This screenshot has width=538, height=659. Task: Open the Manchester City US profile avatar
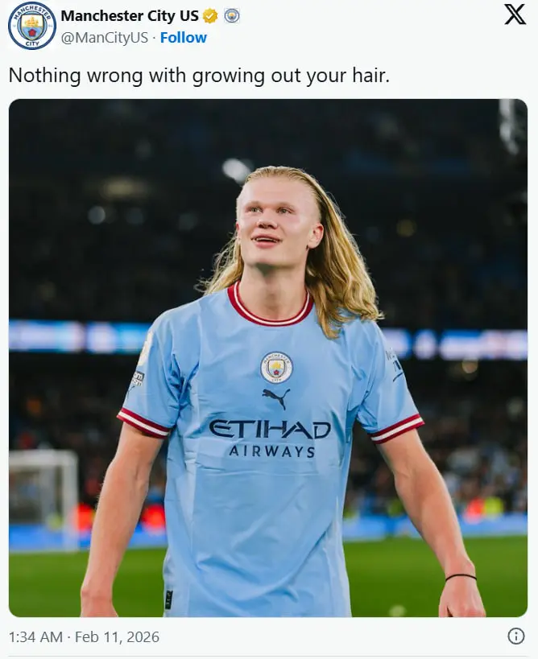pyautogui.click(x=32, y=26)
